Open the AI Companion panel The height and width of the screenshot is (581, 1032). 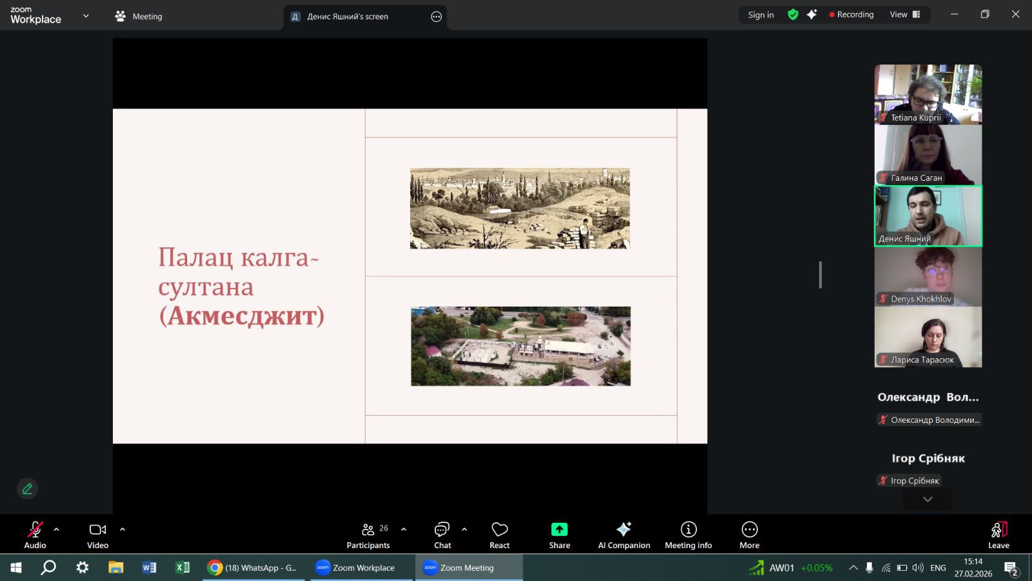pyautogui.click(x=623, y=535)
